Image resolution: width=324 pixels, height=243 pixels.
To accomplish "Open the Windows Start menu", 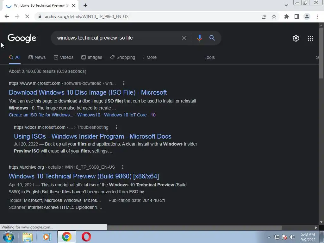I will (9, 237).
